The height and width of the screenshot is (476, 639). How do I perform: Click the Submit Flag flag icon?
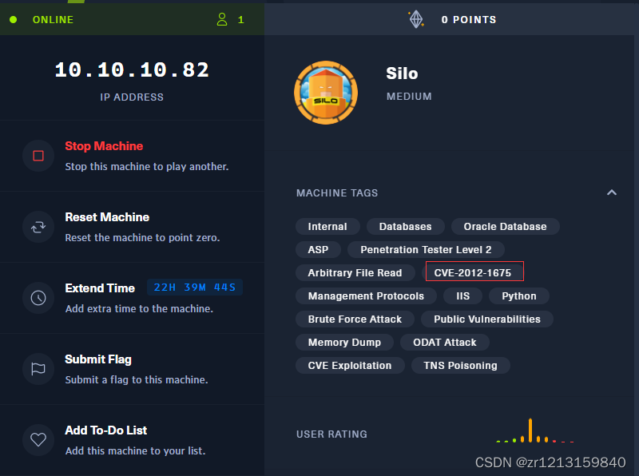tap(38, 369)
